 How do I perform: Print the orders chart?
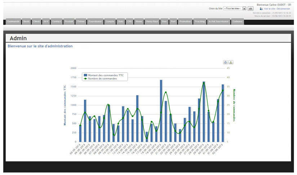click(225, 62)
